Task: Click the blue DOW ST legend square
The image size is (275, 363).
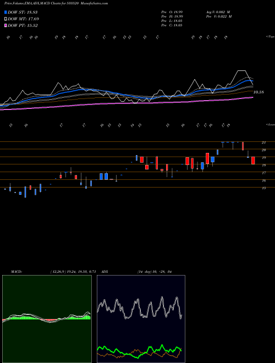Action: click(5, 12)
